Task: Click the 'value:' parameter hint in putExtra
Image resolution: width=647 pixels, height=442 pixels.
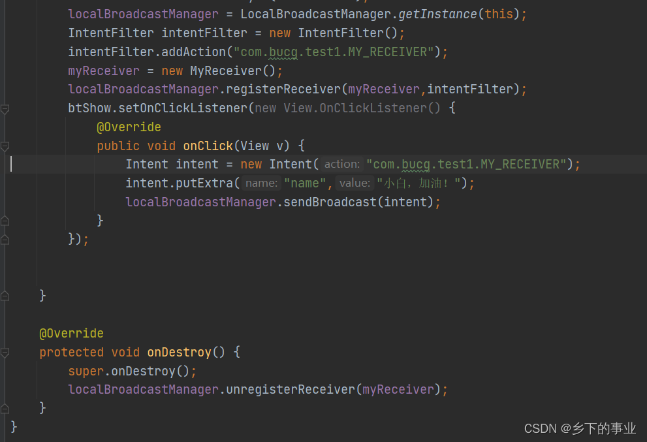Action: tap(355, 183)
